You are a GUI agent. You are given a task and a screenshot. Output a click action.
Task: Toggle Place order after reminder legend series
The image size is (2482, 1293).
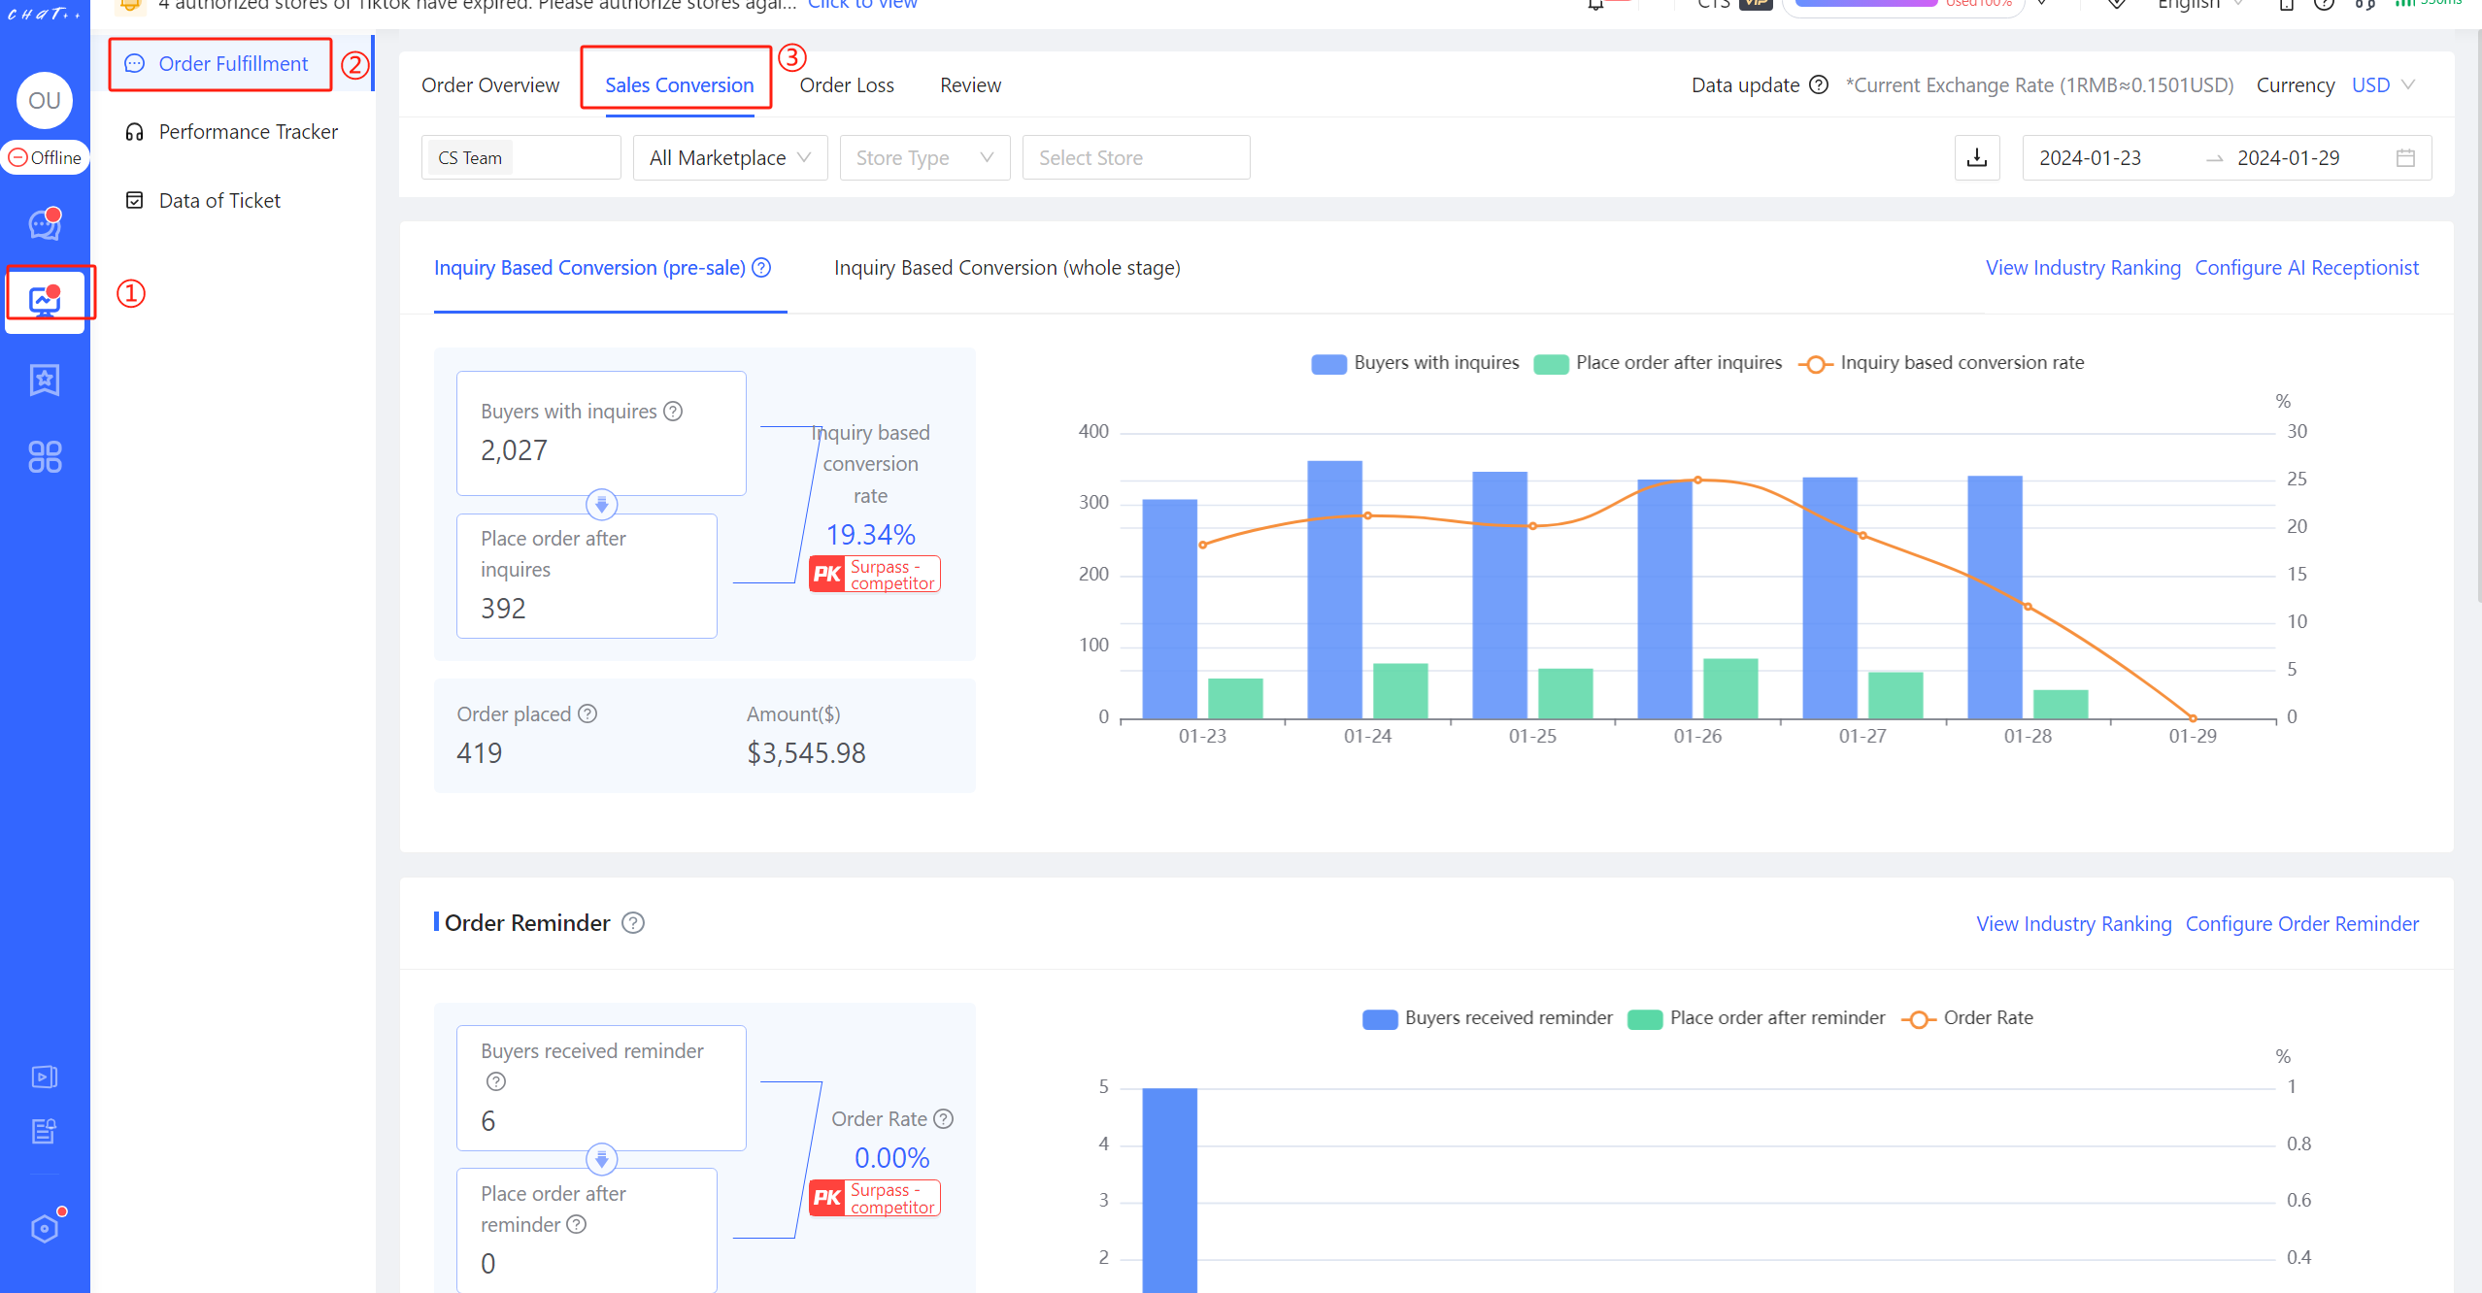(1757, 1018)
